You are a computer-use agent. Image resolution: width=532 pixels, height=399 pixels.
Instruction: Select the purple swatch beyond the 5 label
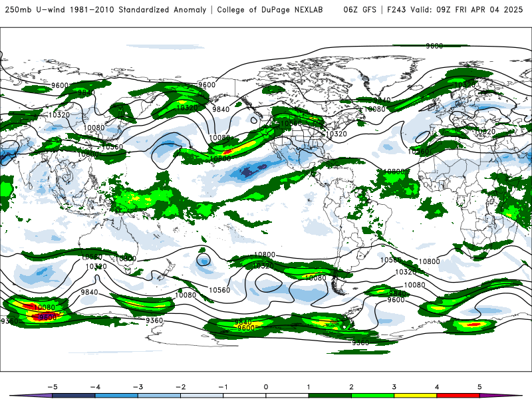(496, 396)
